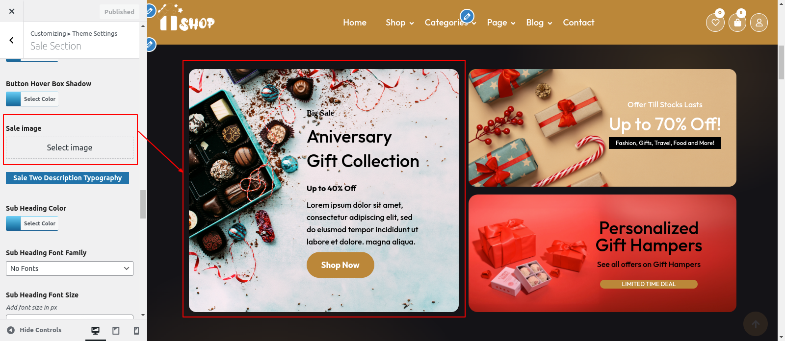Select Color for Sub Heading Color
This screenshot has width=785, height=341.
pos(32,223)
